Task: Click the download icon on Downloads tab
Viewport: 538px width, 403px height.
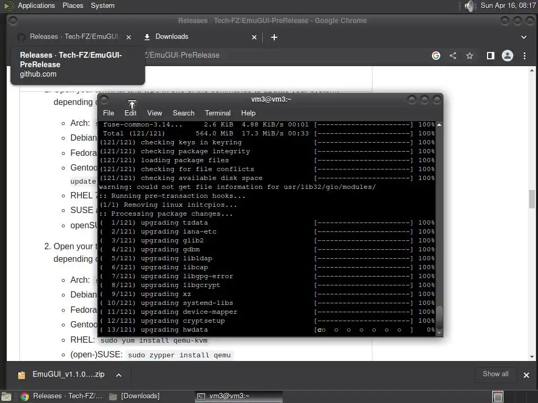Action: [147, 37]
